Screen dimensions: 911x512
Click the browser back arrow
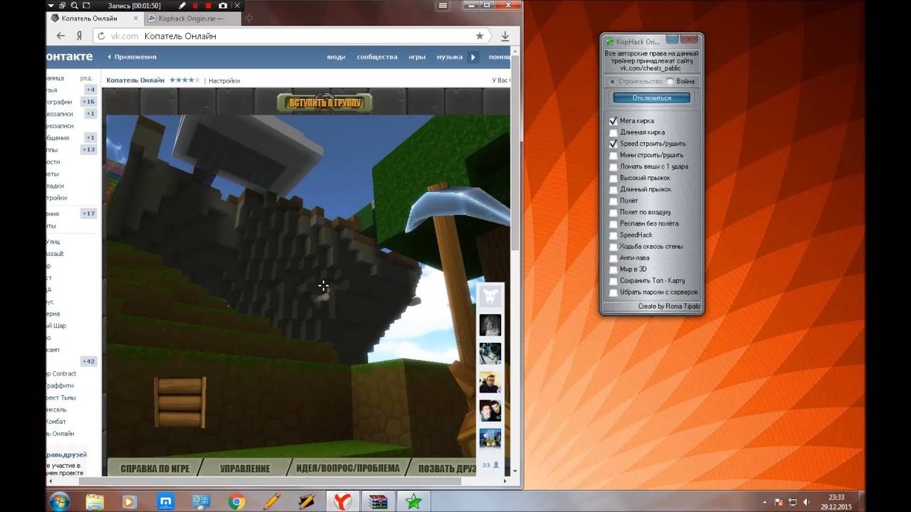(x=60, y=36)
